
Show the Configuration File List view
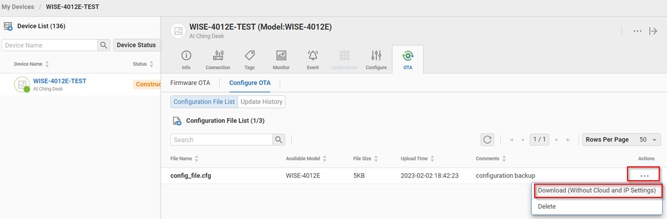click(204, 101)
